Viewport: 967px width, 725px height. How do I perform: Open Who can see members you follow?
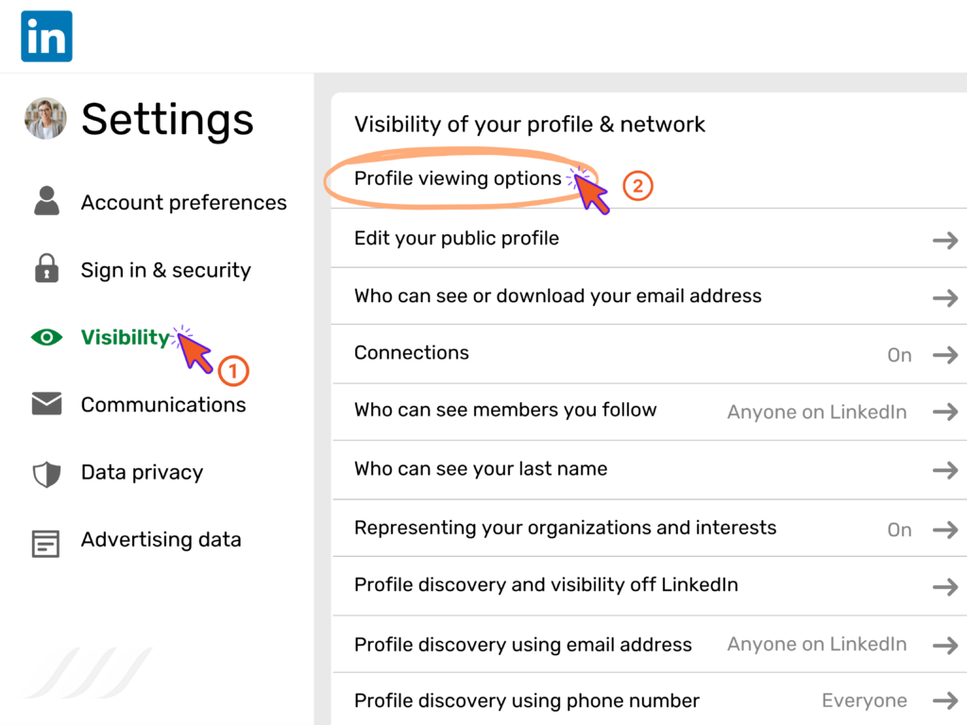click(504, 411)
